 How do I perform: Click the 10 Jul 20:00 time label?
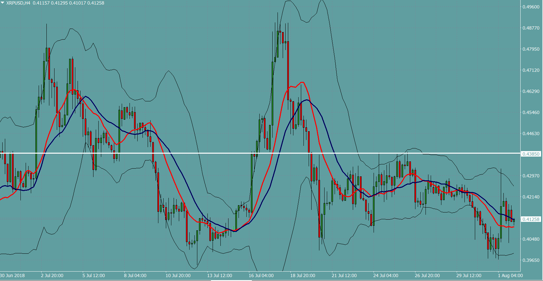(178, 275)
